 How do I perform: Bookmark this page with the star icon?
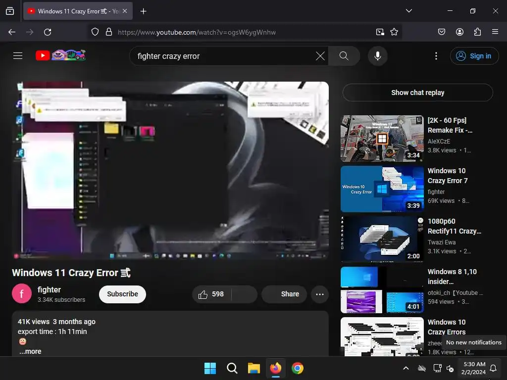point(394,32)
